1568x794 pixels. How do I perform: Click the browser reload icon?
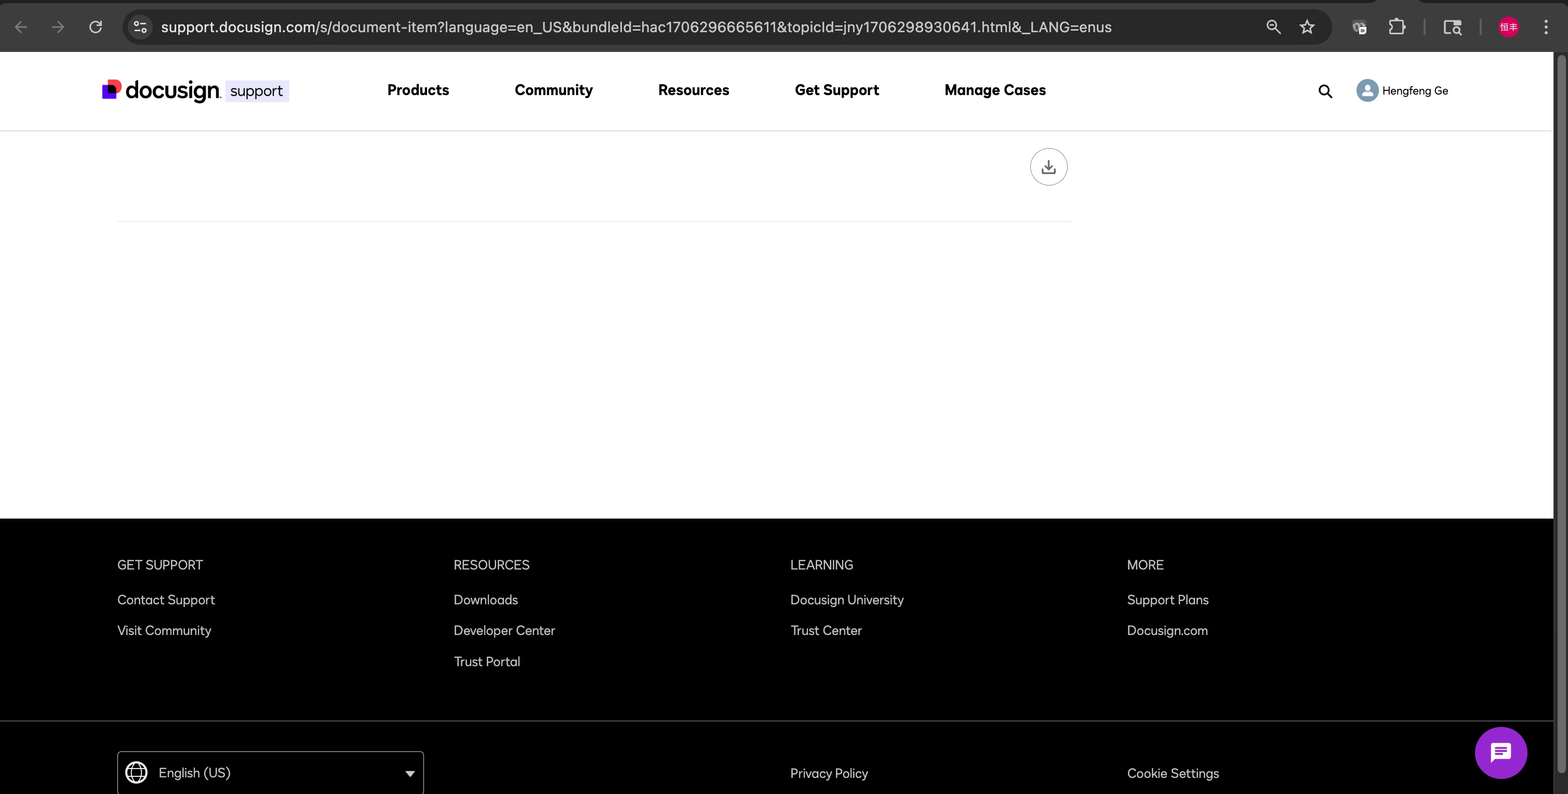96,27
